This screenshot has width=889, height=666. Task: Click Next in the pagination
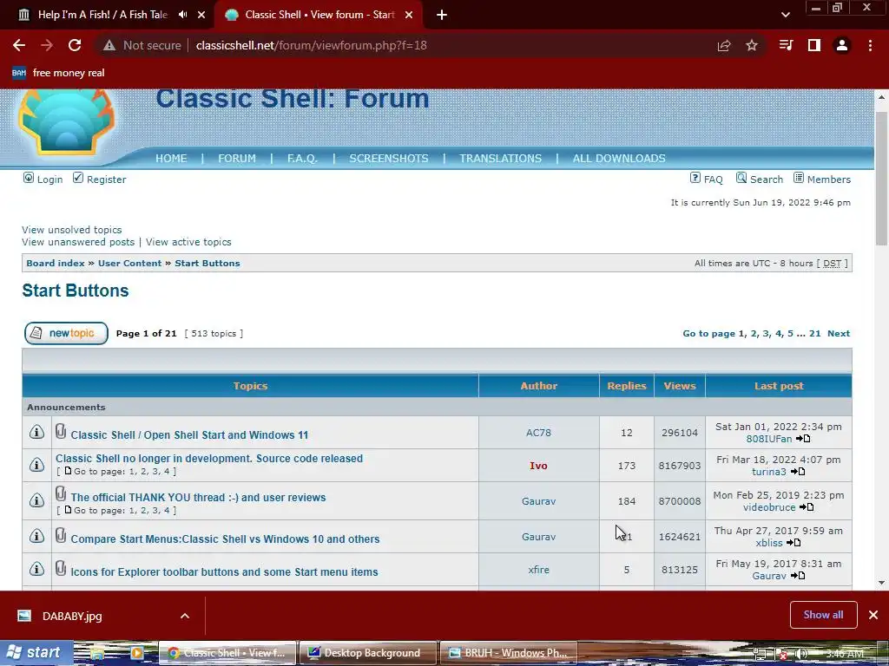(x=839, y=334)
